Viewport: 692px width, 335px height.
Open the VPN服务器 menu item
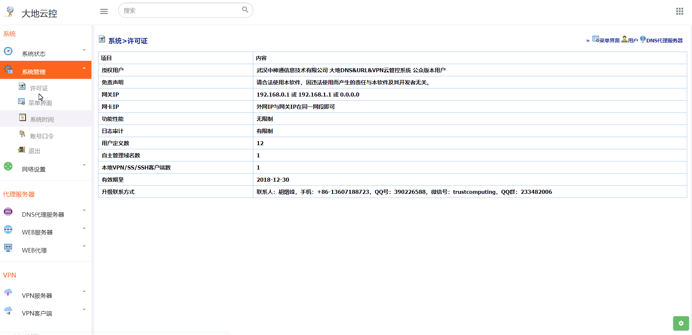click(46, 294)
